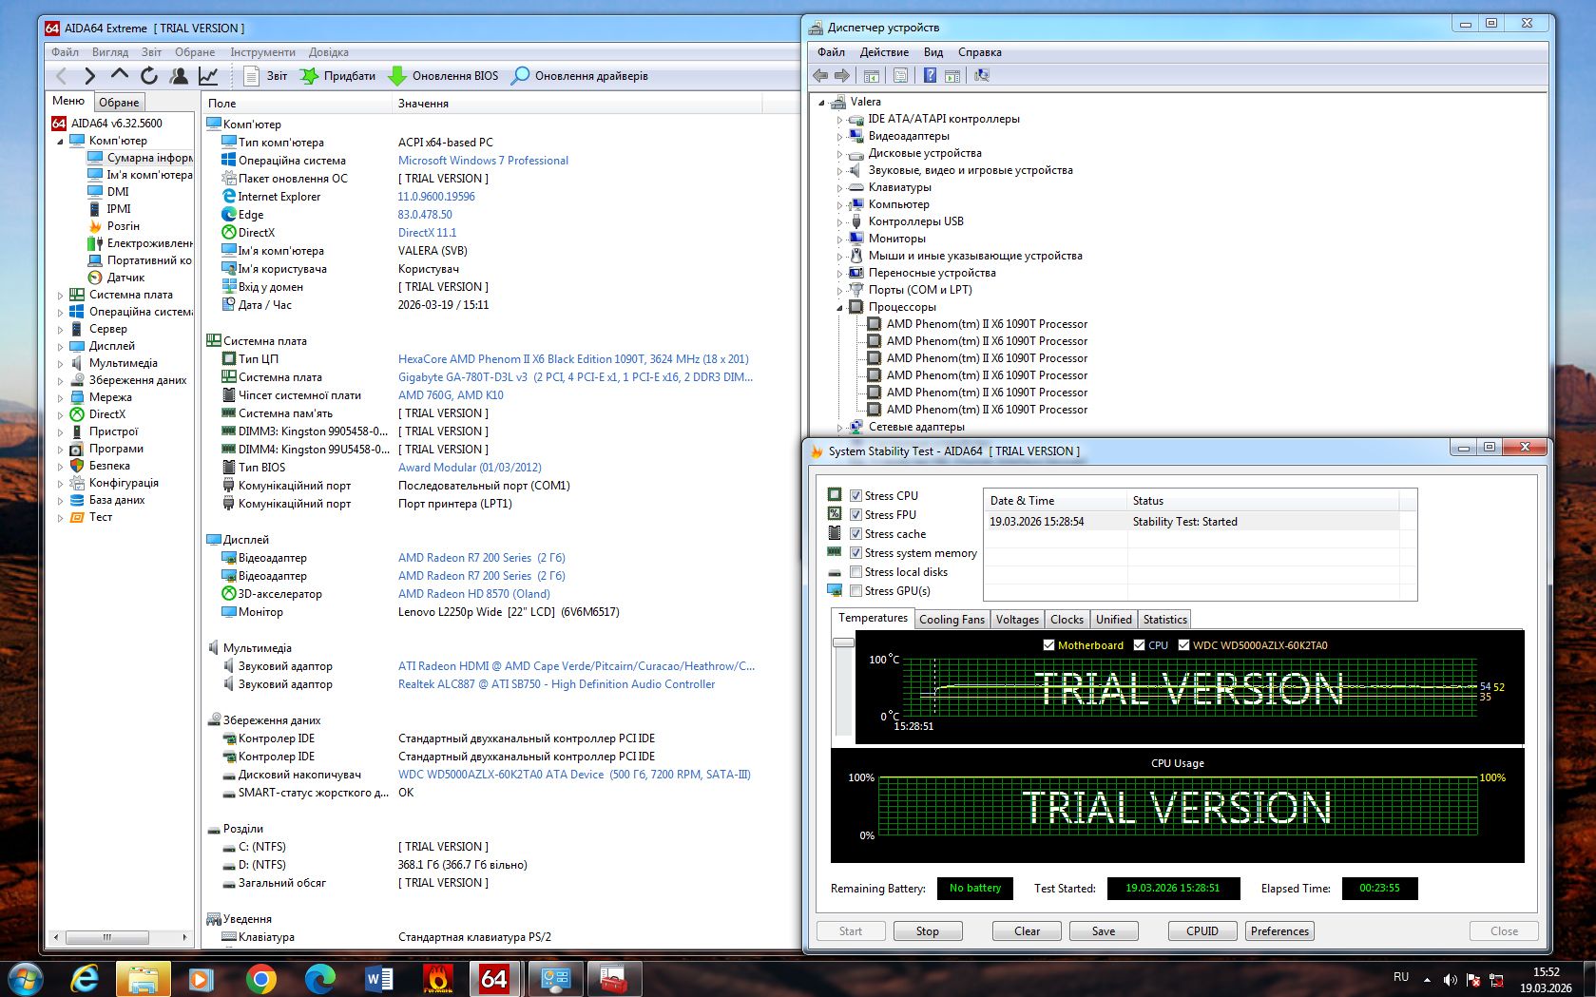Screen dimensions: 1596x997
Task: Click the temperature graph vertical slider
Action: click(x=843, y=643)
